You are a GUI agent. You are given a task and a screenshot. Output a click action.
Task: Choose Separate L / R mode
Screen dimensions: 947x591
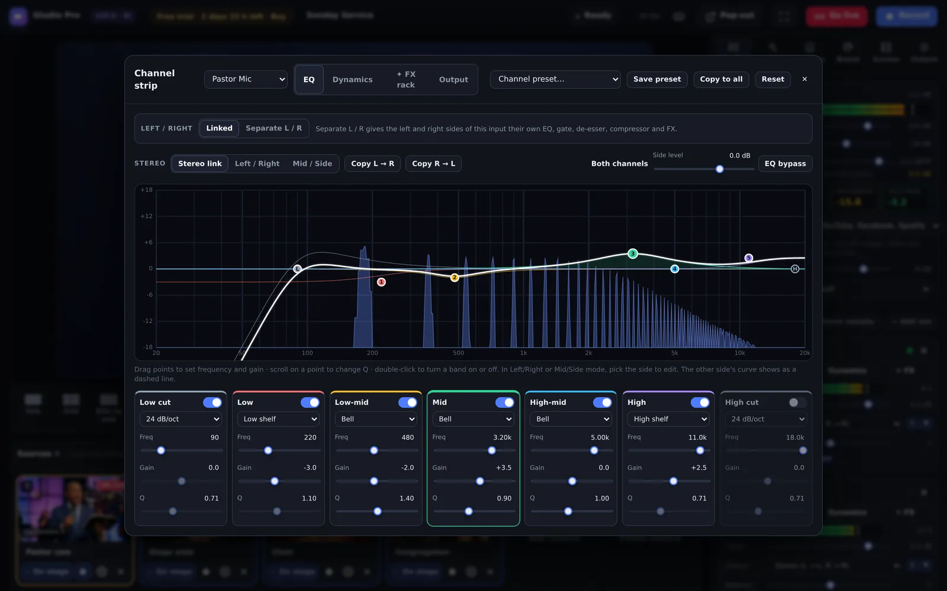273,128
